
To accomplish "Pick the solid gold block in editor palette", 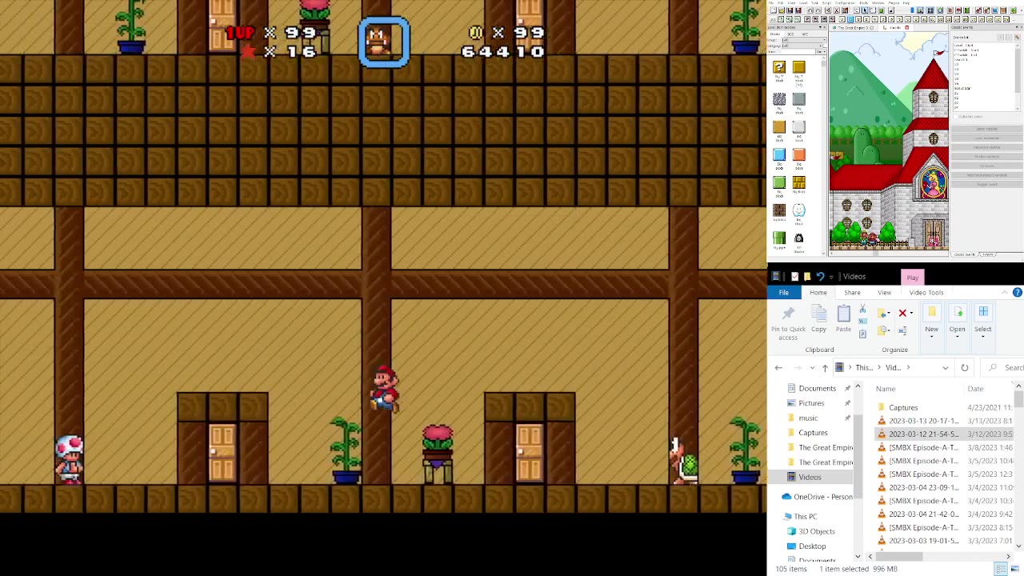I will pos(798,68).
